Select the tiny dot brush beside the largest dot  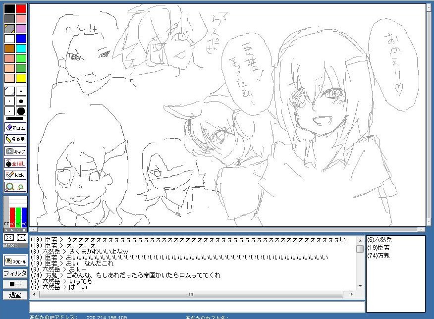click(x=10, y=111)
